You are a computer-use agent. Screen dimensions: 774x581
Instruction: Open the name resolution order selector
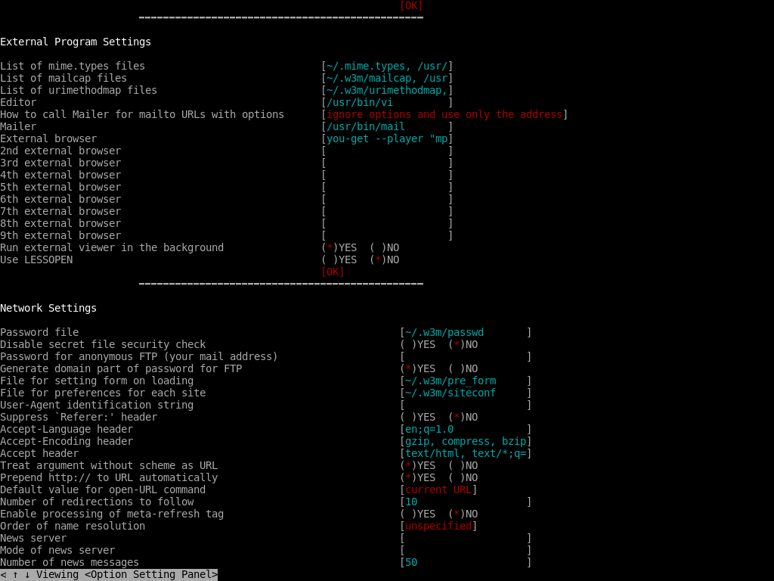438,526
